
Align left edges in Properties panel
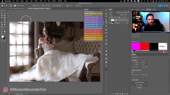pos(132,74)
